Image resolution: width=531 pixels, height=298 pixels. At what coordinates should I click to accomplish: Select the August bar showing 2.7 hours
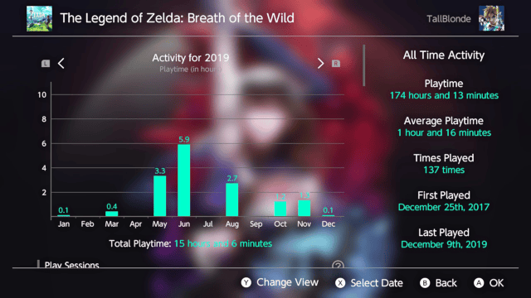click(232, 199)
